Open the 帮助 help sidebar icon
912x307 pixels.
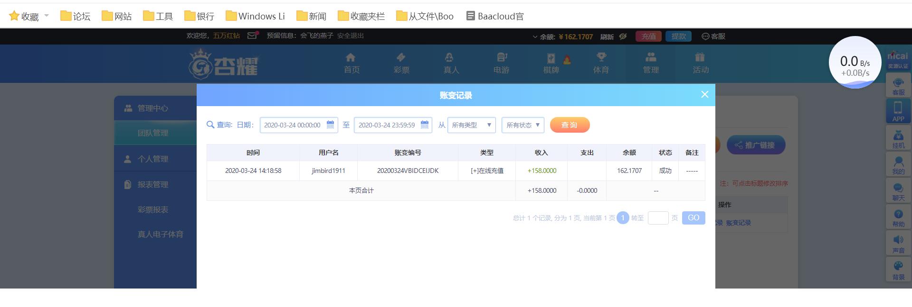coord(898,218)
